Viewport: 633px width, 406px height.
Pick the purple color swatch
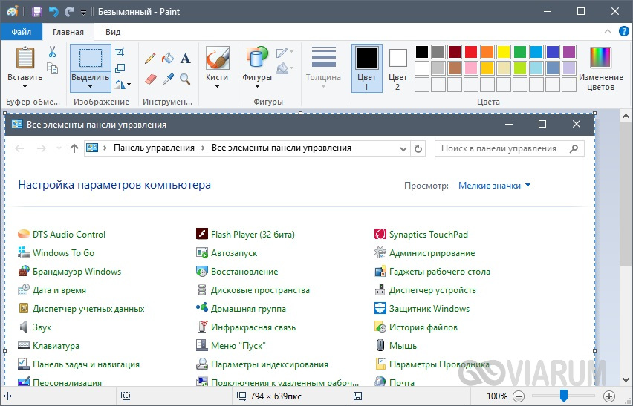click(569, 52)
